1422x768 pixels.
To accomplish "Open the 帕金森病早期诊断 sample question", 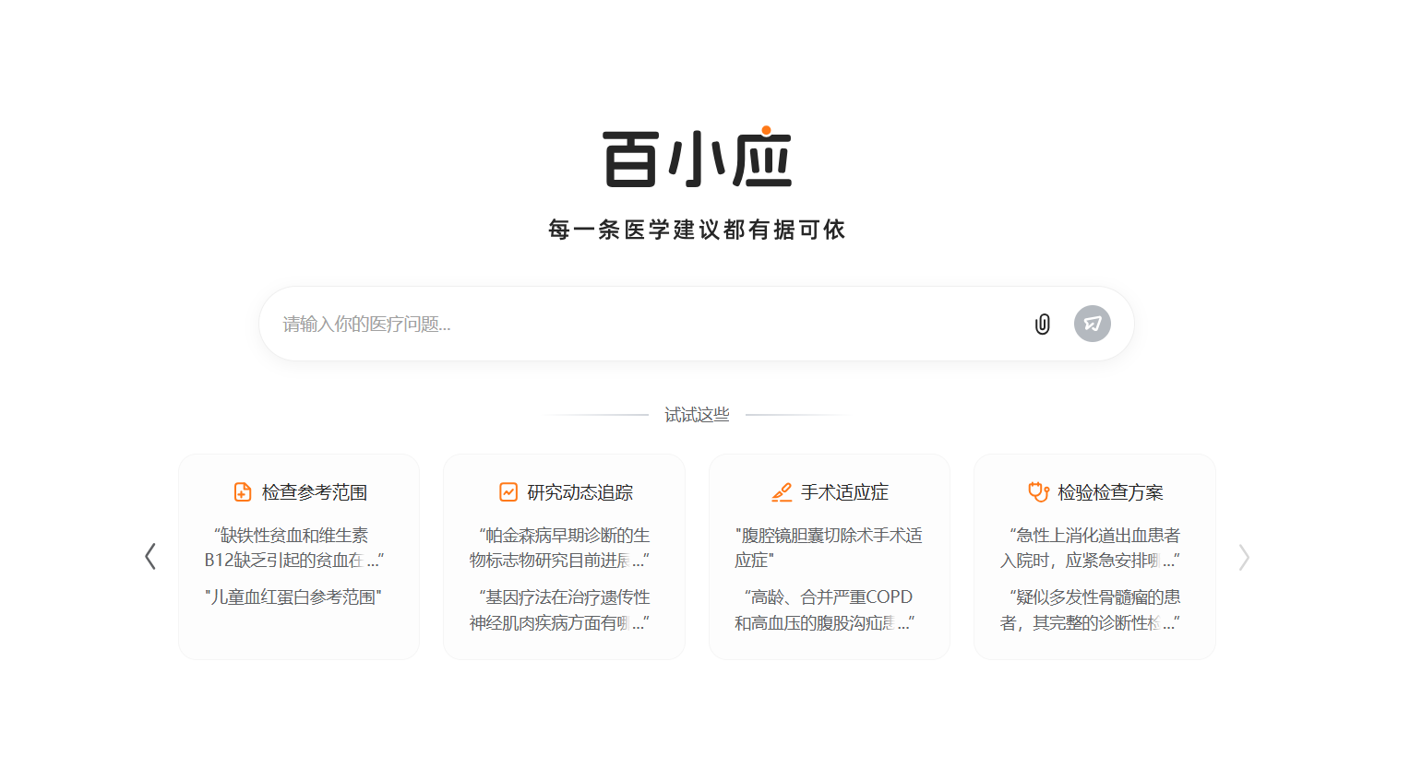I will pos(559,548).
